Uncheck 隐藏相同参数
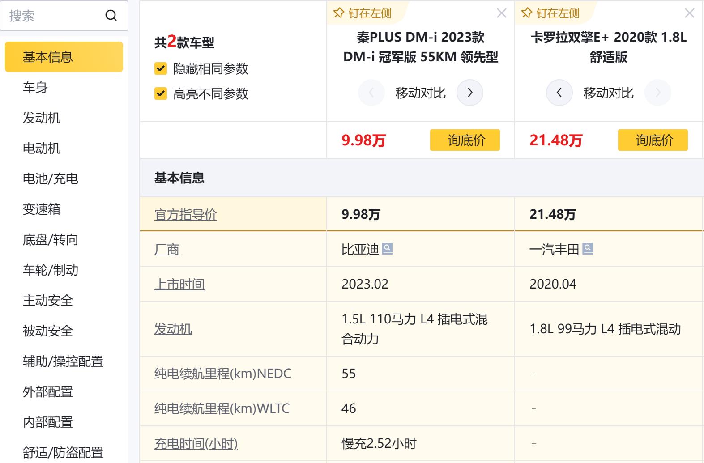This screenshot has height=463, width=704. click(x=160, y=69)
